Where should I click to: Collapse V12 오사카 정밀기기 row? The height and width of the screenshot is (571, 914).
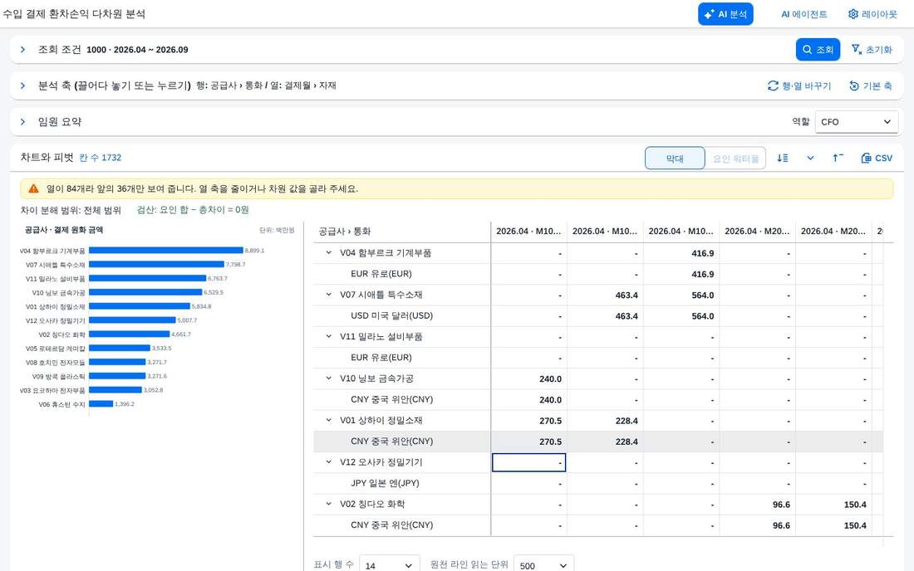pos(328,462)
